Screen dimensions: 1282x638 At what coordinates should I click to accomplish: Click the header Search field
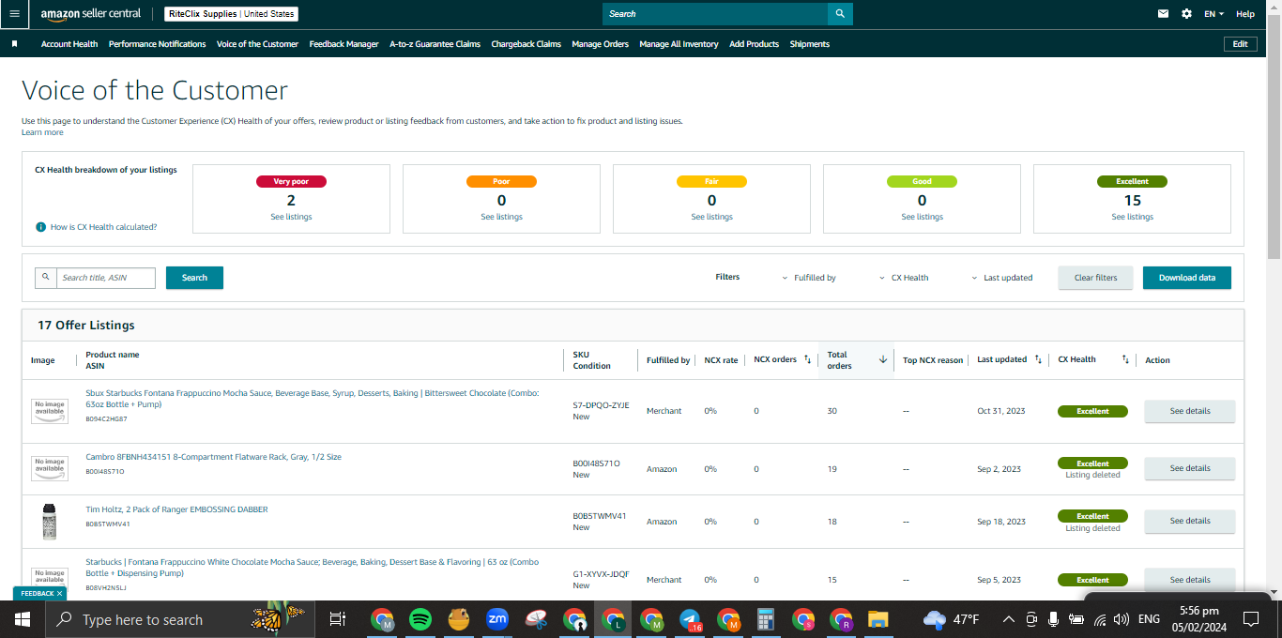(x=715, y=14)
